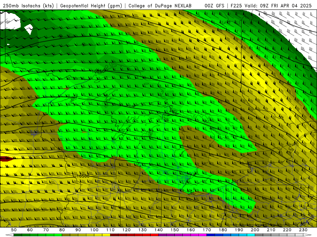Screen dimensions: 317x237
Task: Select the bright red swatch below 140
Action: 155,235
